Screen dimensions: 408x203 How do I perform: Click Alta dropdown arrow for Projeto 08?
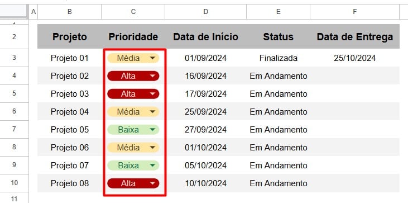(x=152, y=183)
